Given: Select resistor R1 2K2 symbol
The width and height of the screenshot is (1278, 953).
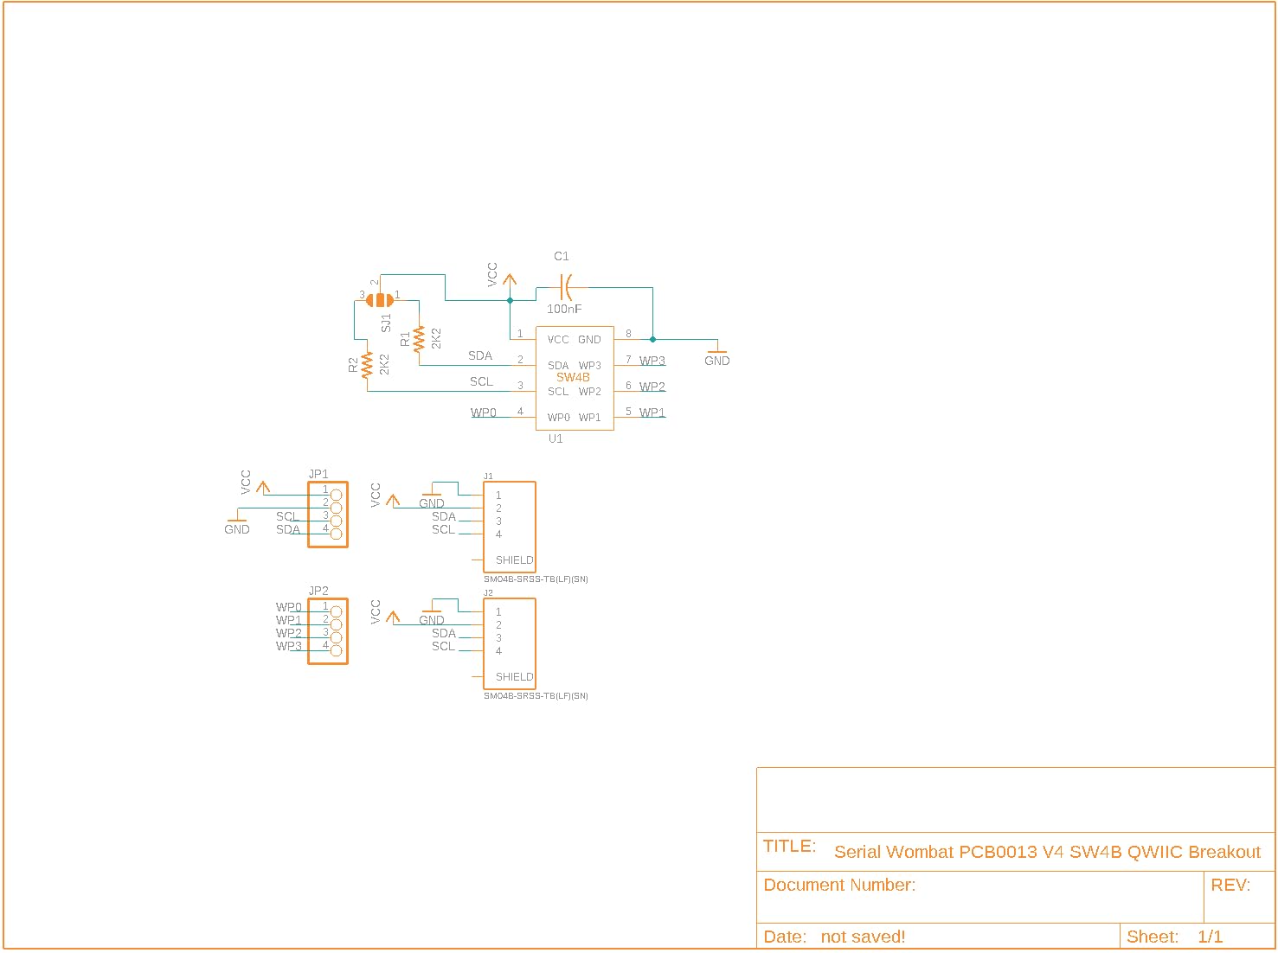Looking at the screenshot, I should click(x=420, y=339).
